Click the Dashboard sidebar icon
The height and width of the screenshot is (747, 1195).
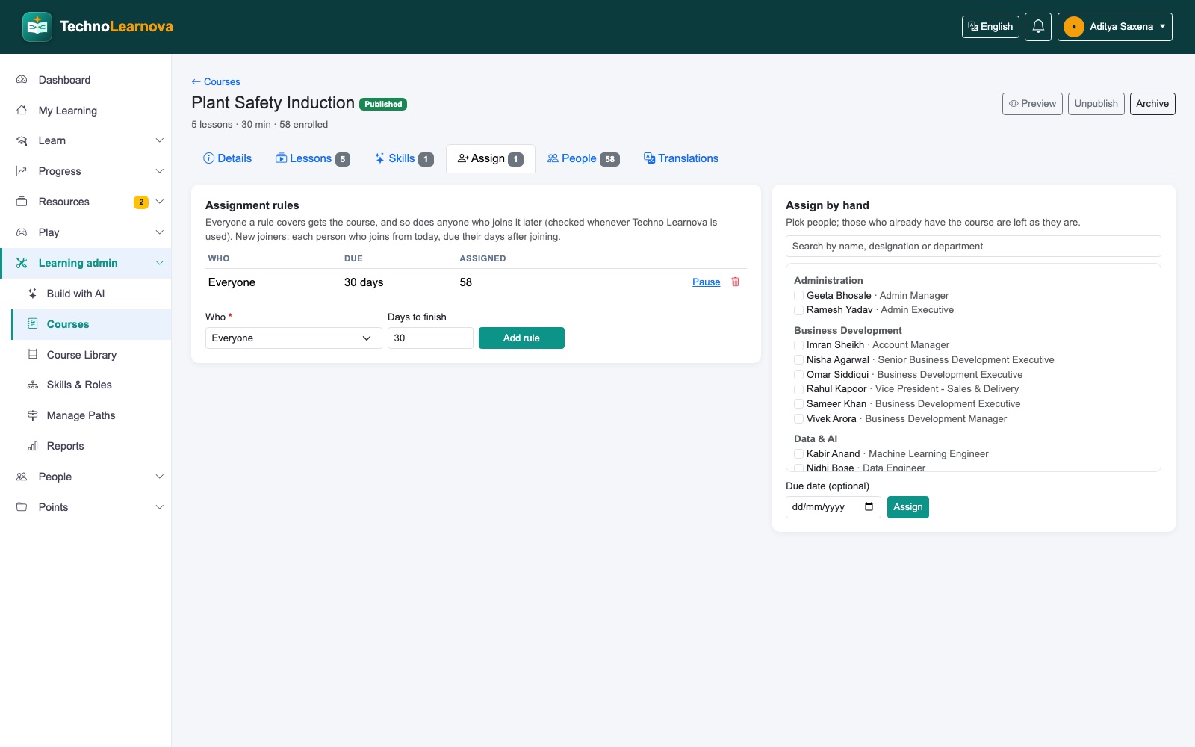tap(22, 80)
